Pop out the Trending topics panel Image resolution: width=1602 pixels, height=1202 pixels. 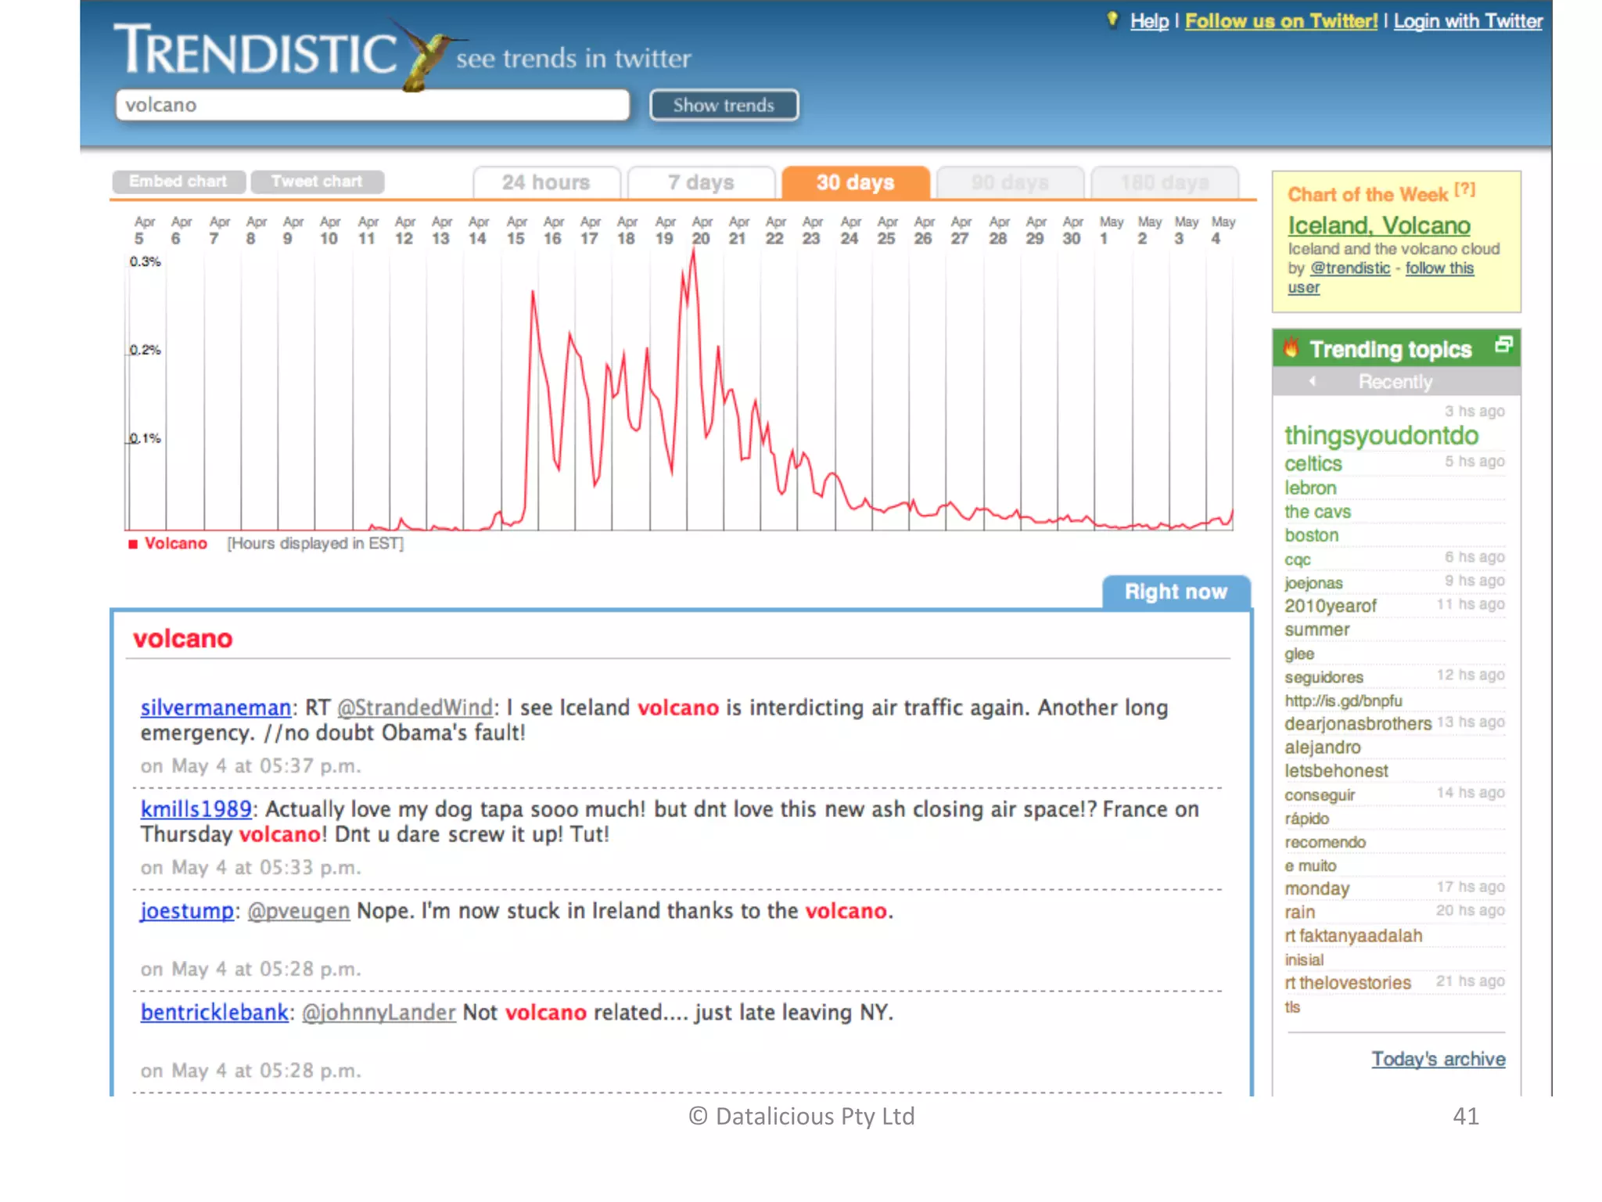click(x=1503, y=344)
